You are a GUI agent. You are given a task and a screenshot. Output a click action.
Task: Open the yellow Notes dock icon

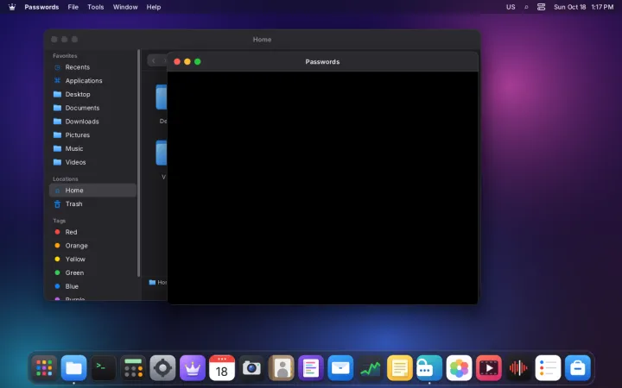tap(399, 368)
